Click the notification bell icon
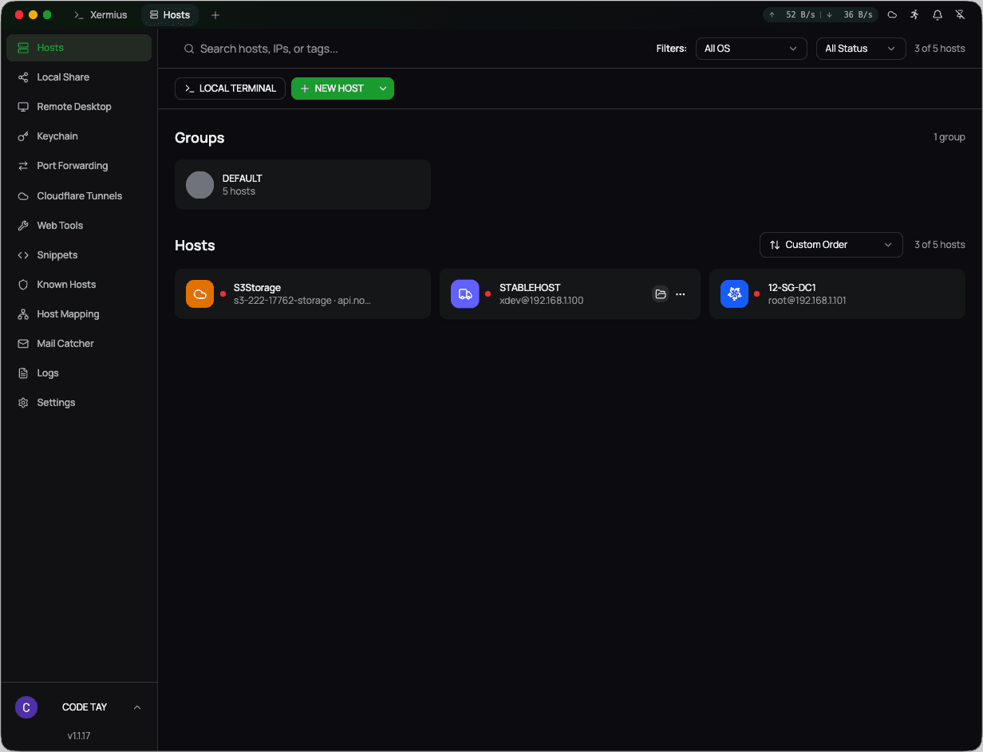Image resolution: width=983 pixels, height=752 pixels. (937, 14)
